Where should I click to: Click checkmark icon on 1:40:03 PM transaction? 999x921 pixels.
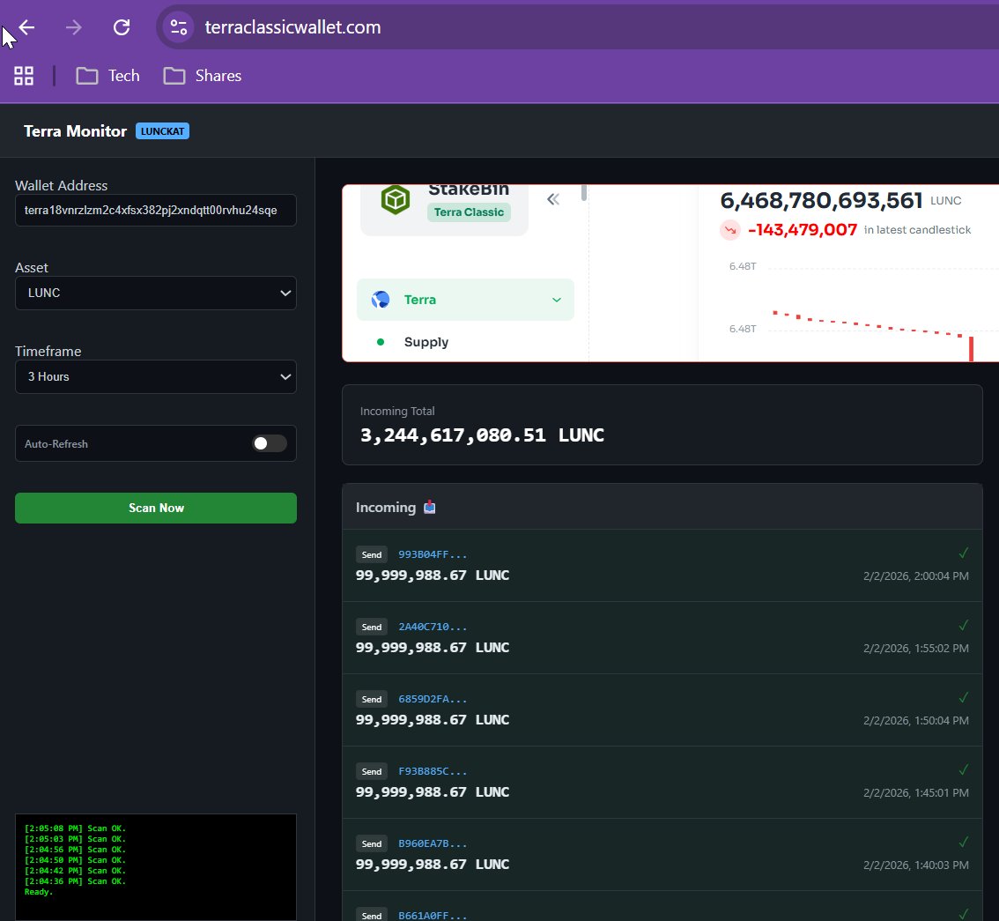pos(964,843)
